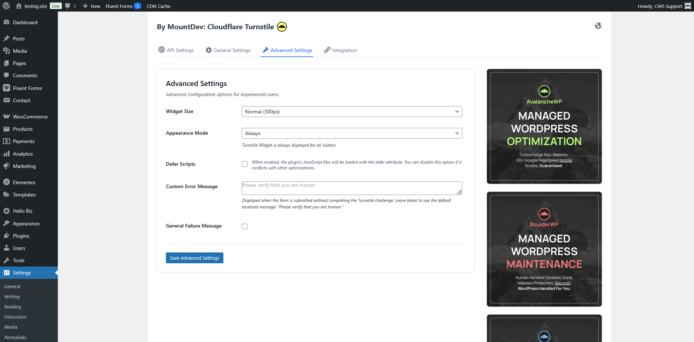Image resolution: width=694 pixels, height=342 pixels.
Task: Open the Integration tab
Action: (344, 50)
